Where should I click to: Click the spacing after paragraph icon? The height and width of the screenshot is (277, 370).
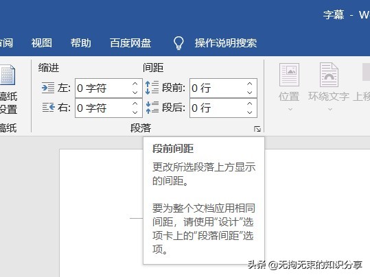(152, 107)
